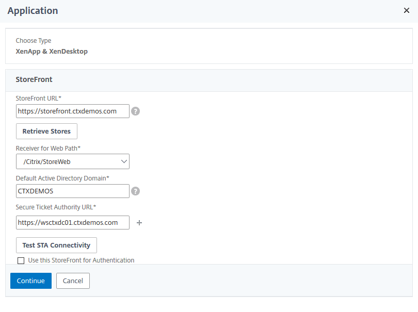Click the Receiver for Web Path label
The image size is (418, 312).
coord(46,148)
